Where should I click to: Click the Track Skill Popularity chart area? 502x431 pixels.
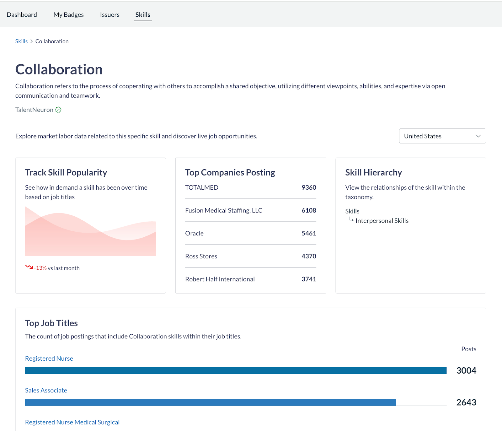click(90, 232)
